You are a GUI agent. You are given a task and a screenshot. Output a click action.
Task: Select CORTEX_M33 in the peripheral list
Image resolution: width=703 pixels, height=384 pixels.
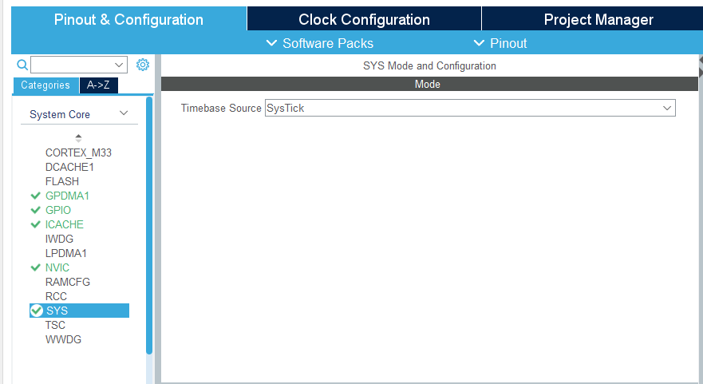[78, 152]
